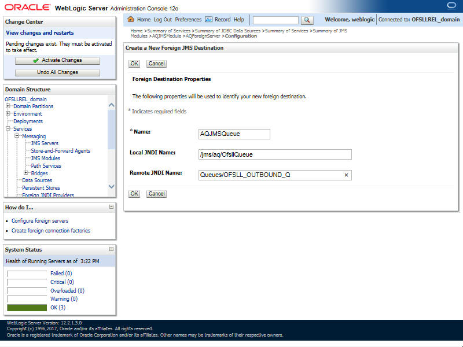Expand the Bridges tree node
This screenshot has width=463, height=347.
pyautogui.click(x=25, y=172)
